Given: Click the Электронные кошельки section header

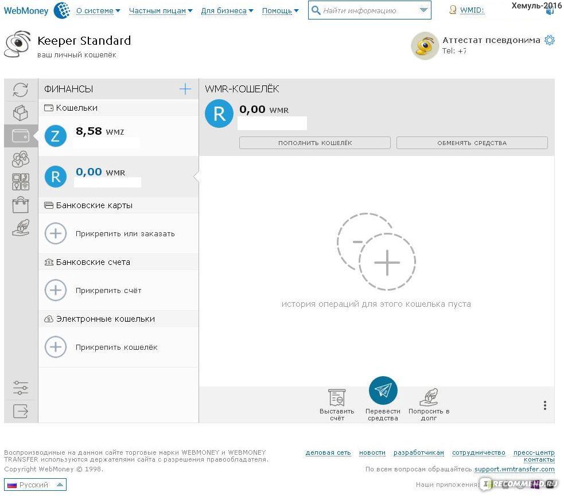Looking at the screenshot, I should coord(118,319).
